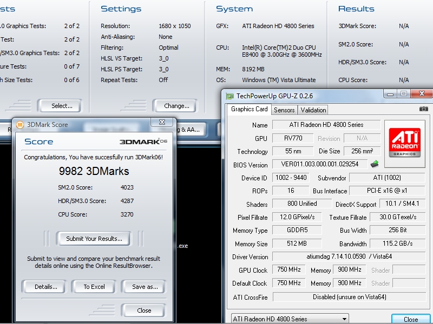The image size is (433, 324).
Task: Open the ATI Radeon HD 4800 Series dropdown
Action: coord(290,319)
